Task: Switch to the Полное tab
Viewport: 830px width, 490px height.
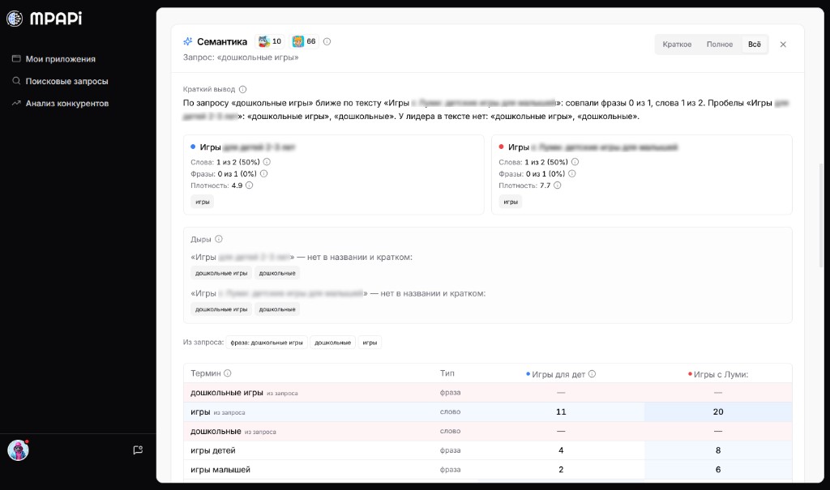Action: [x=720, y=45]
